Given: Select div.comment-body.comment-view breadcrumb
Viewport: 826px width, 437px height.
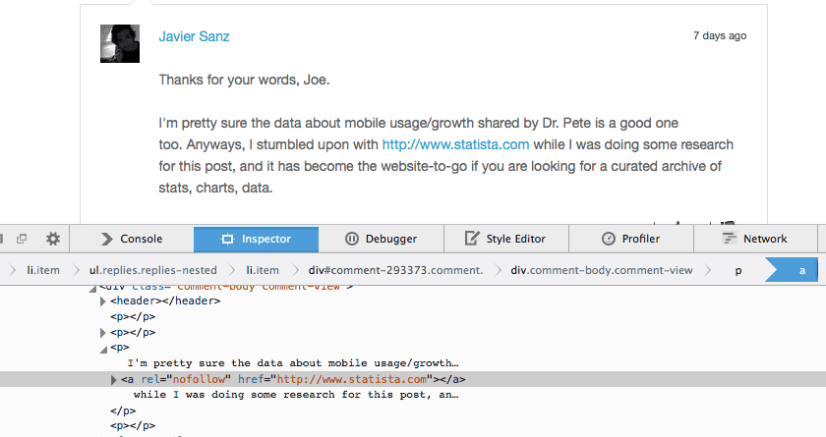Looking at the screenshot, I should tap(602, 270).
